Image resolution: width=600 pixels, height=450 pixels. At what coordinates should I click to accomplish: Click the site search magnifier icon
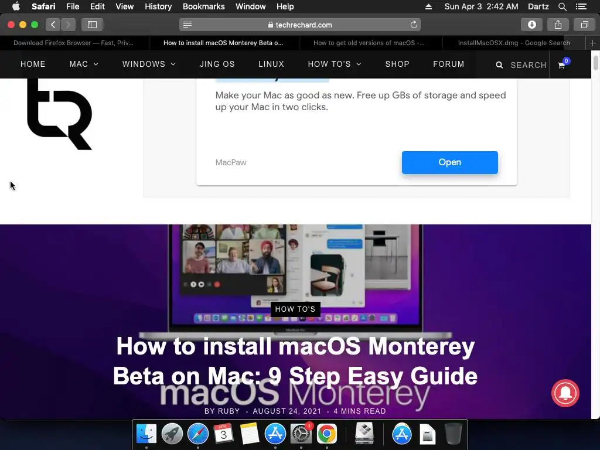point(499,65)
